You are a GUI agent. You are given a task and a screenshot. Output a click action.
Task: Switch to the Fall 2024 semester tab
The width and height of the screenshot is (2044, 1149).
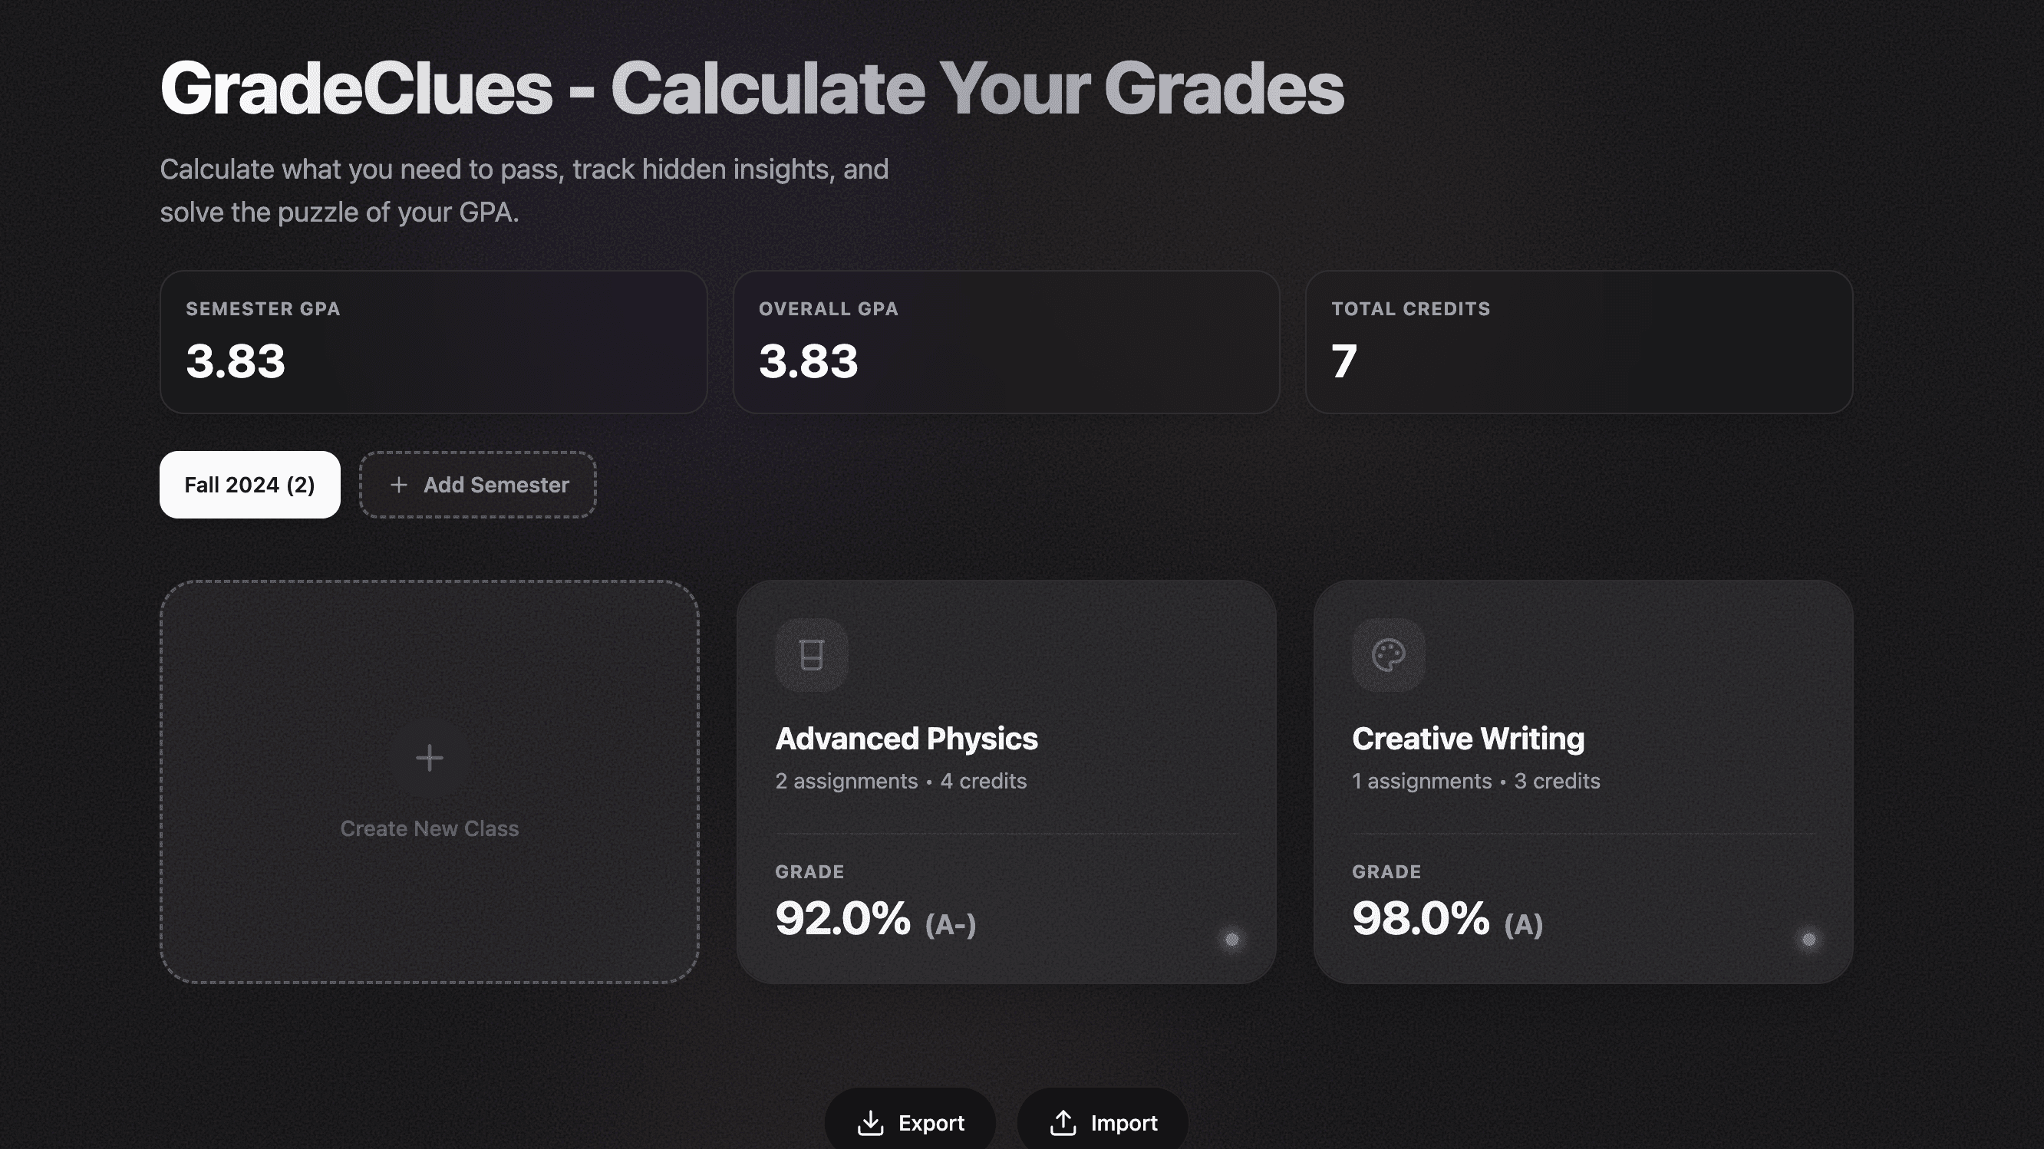point(249,485)
